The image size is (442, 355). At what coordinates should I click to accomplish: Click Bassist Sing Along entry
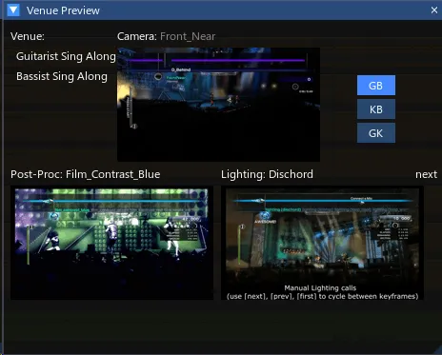click(x=62, y=76)
